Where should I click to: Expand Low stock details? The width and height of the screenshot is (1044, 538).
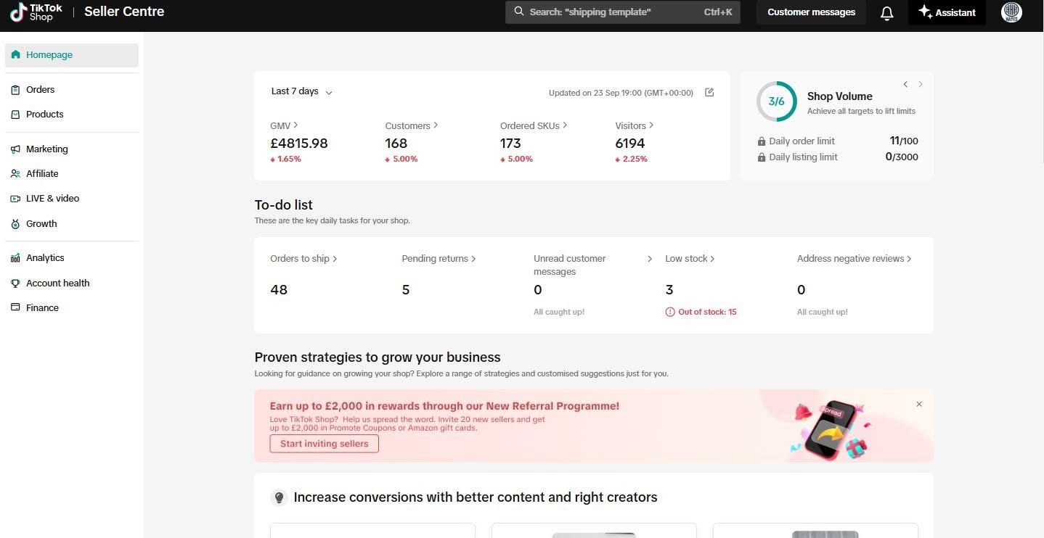coord(690,259)
